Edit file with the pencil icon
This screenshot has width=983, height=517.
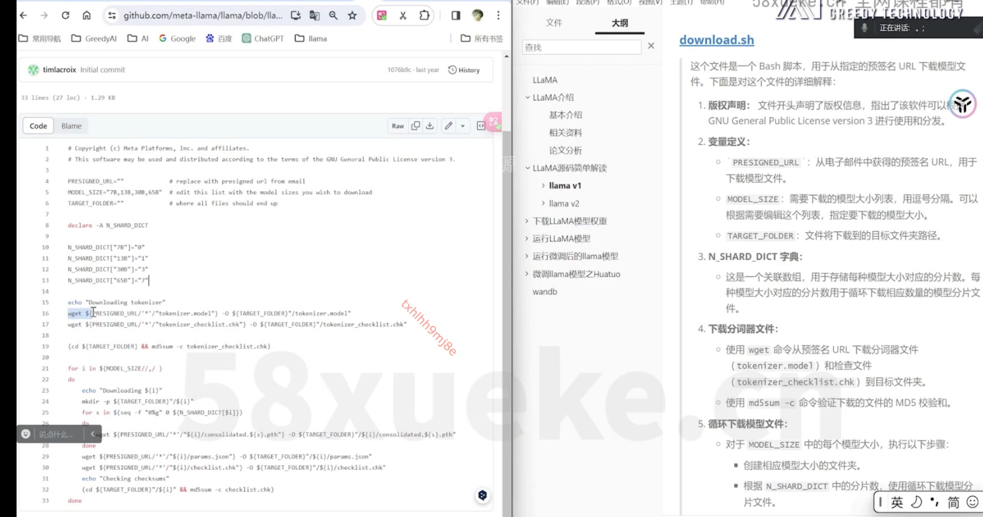(x=448, y=126)
